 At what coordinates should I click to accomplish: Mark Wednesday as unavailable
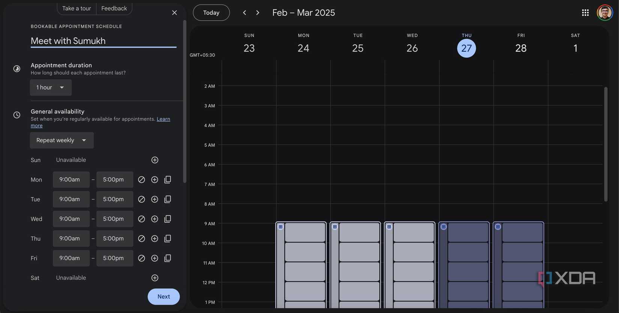(x=141, y=219)
